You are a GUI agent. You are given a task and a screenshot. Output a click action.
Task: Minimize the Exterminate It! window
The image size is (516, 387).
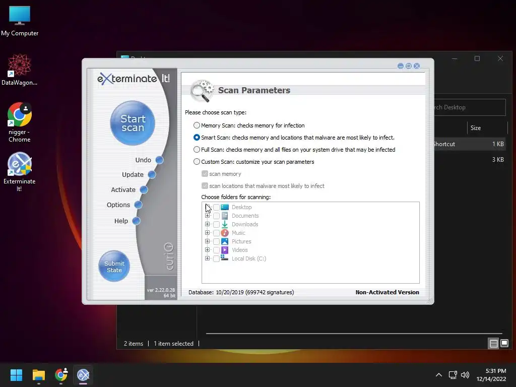point(401,66)
